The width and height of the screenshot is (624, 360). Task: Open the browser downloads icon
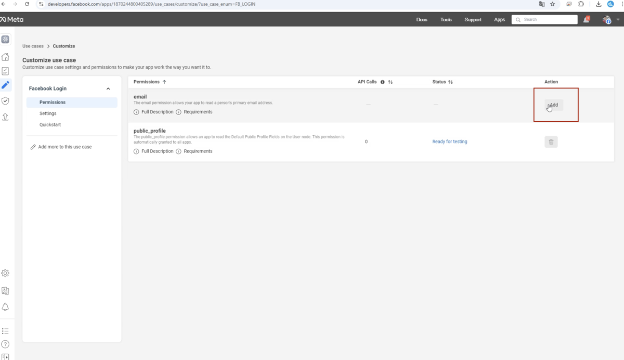click(x=599, y=4)
